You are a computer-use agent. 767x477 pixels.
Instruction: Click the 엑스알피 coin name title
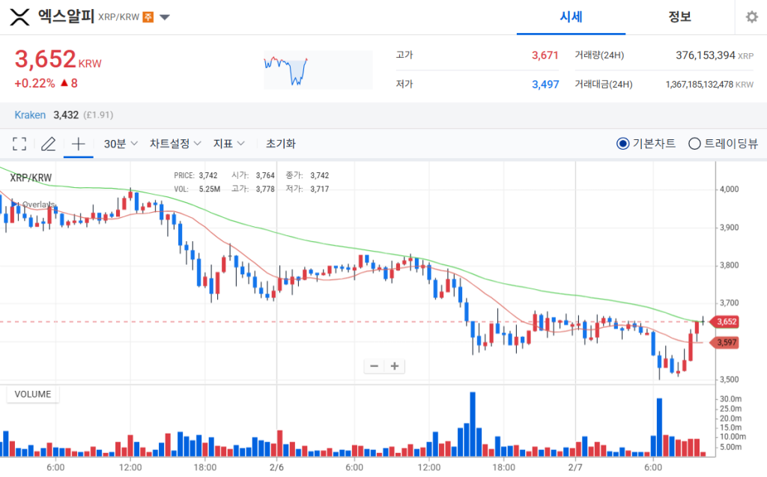pyautogui.click(x=66, y=16)
